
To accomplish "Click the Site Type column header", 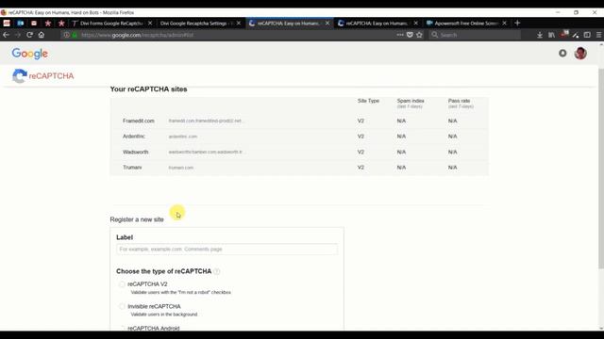I will (368, 101).
